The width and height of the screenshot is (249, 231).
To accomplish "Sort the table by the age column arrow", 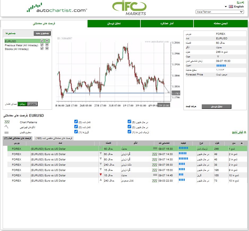I will [242, 143].
